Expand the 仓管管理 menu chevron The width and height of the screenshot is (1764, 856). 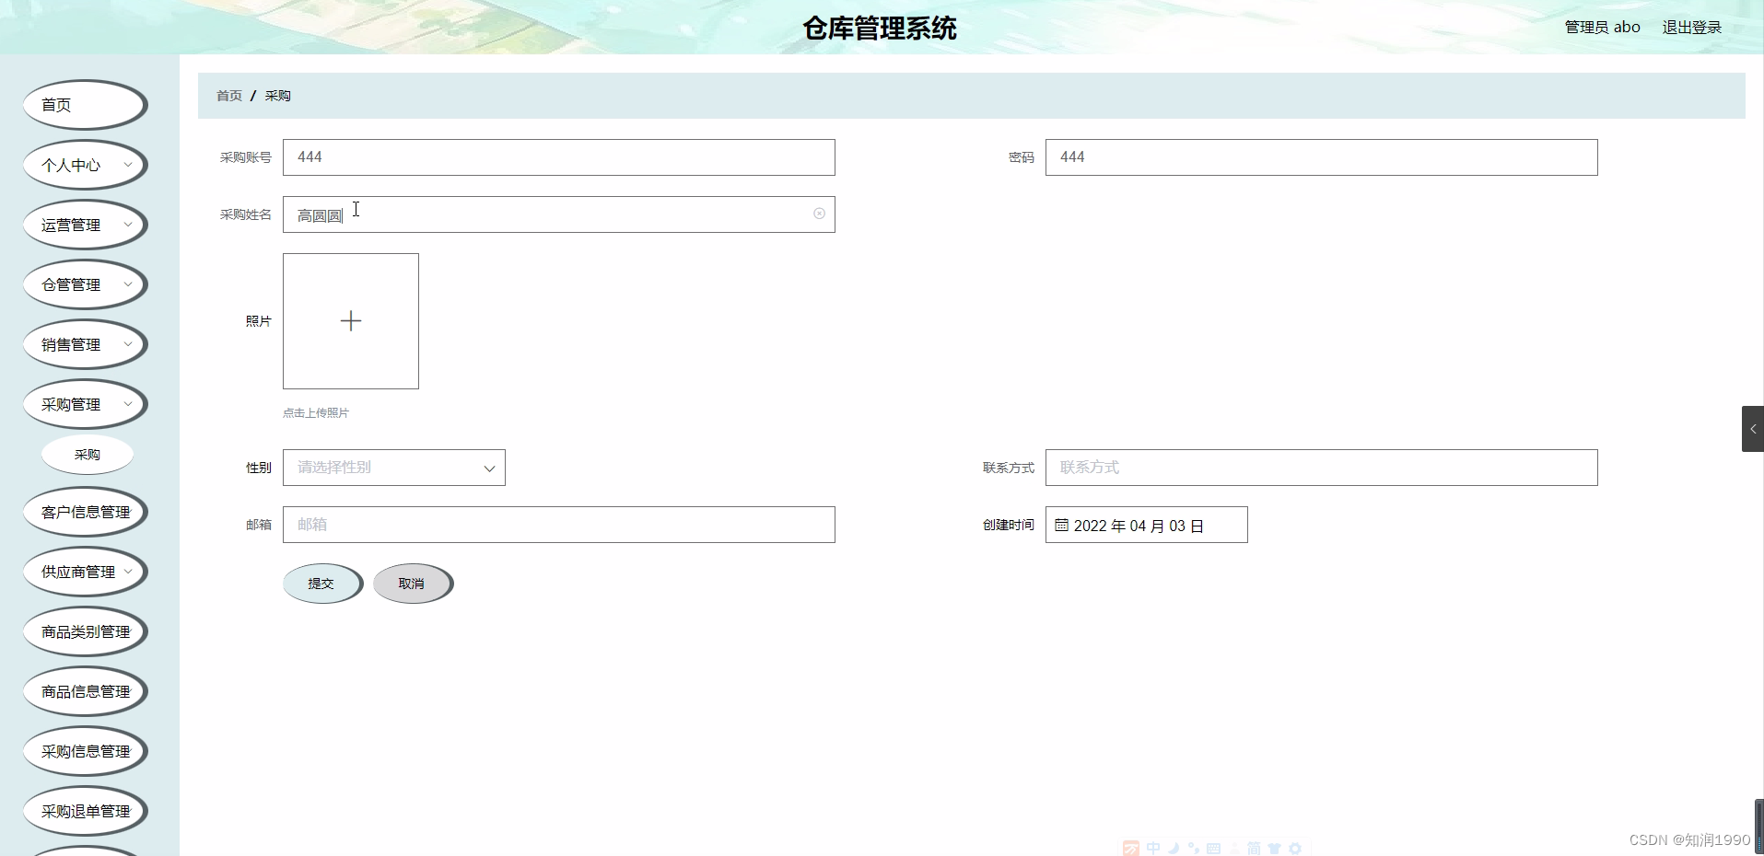[x=128, y=284]
